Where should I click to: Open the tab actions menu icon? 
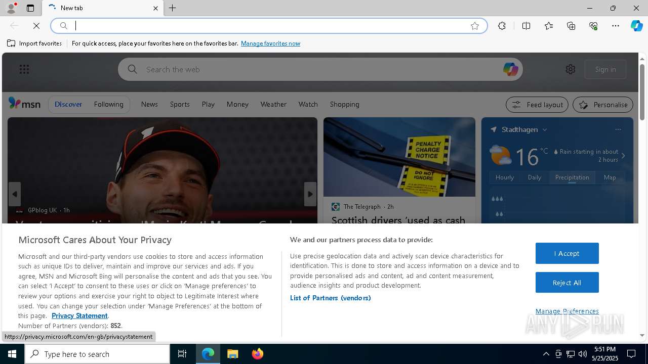30,8
